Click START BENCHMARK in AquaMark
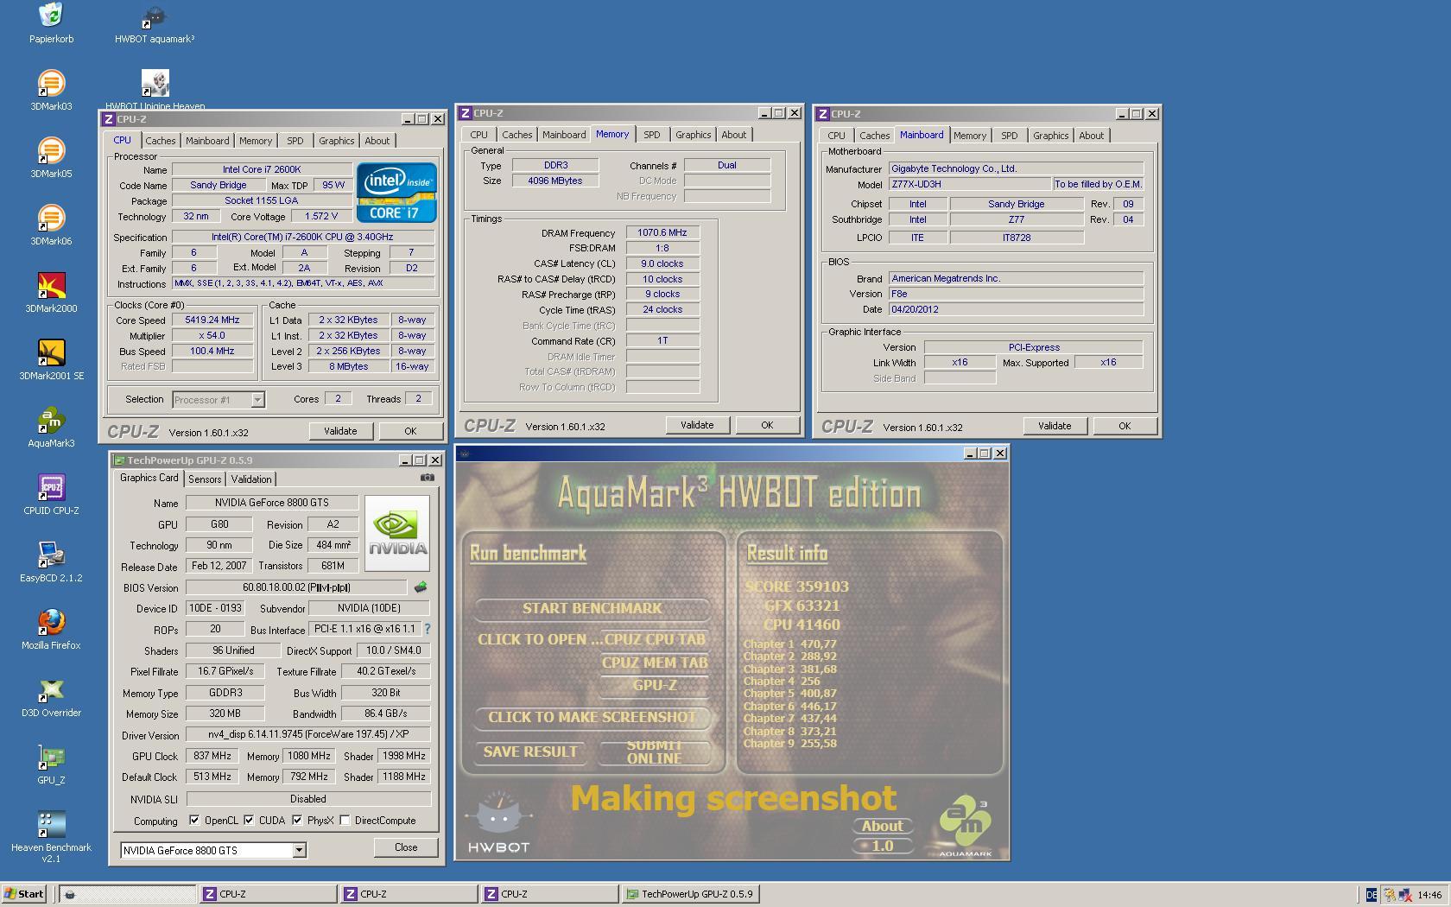The image size is (1451, 907). point(592,608)
